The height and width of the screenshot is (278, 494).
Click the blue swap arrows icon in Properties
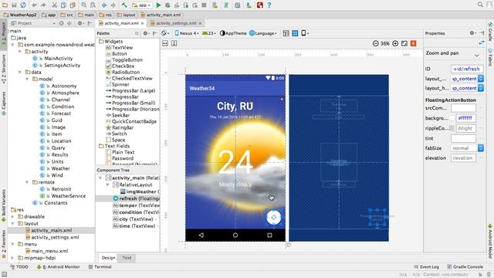tap(481, 43)
